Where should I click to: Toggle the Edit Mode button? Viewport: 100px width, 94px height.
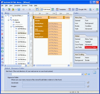pos(45,9)
